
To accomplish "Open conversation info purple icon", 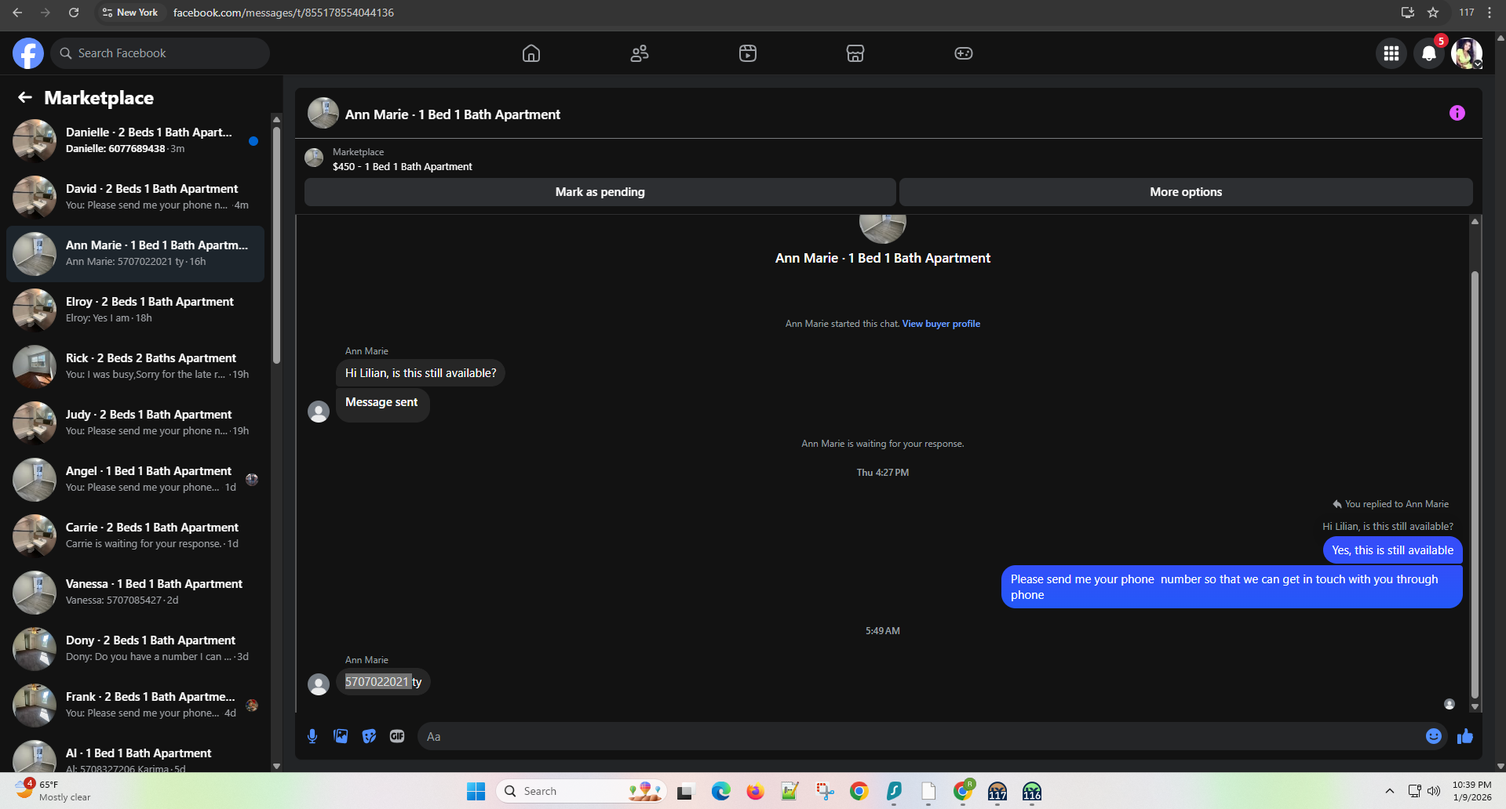I will 1457,113.
